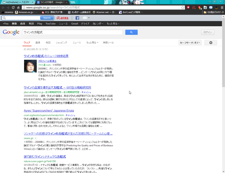Open the ネットショッピング専用 bookmark
This screenshot has width=225, height=173.
[131, 12]
